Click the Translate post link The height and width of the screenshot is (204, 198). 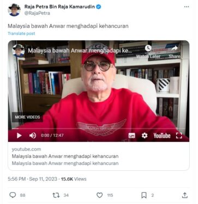pyautogui.click(x=21, y=34)
